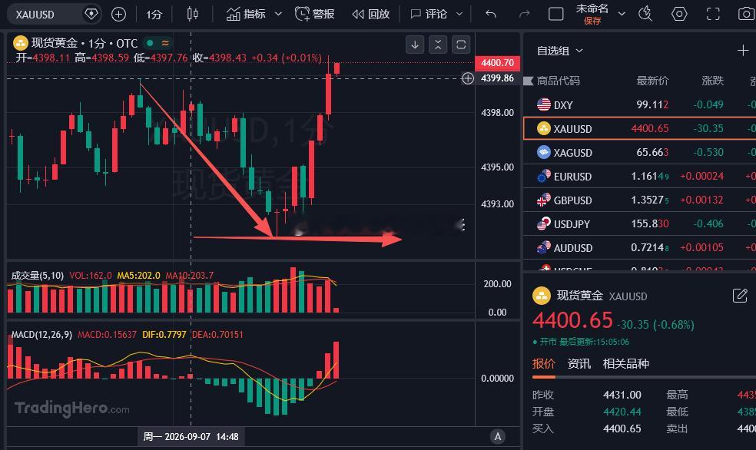Select XAGUSD in the watchlist

point(639,152)
